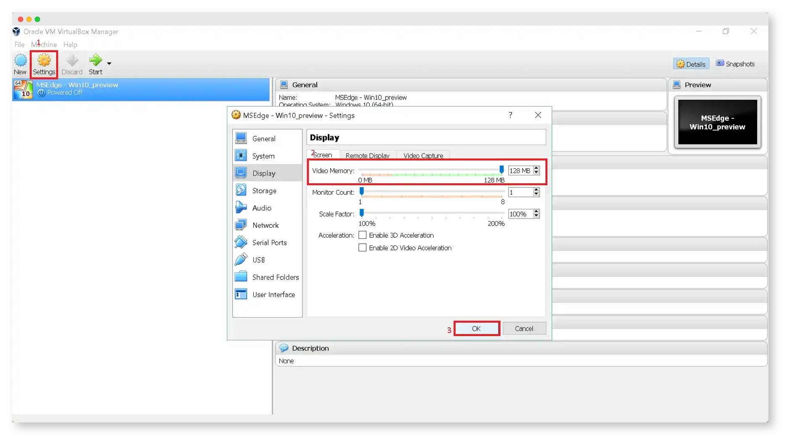Click the macOS red close button

[x=21, y=19]
